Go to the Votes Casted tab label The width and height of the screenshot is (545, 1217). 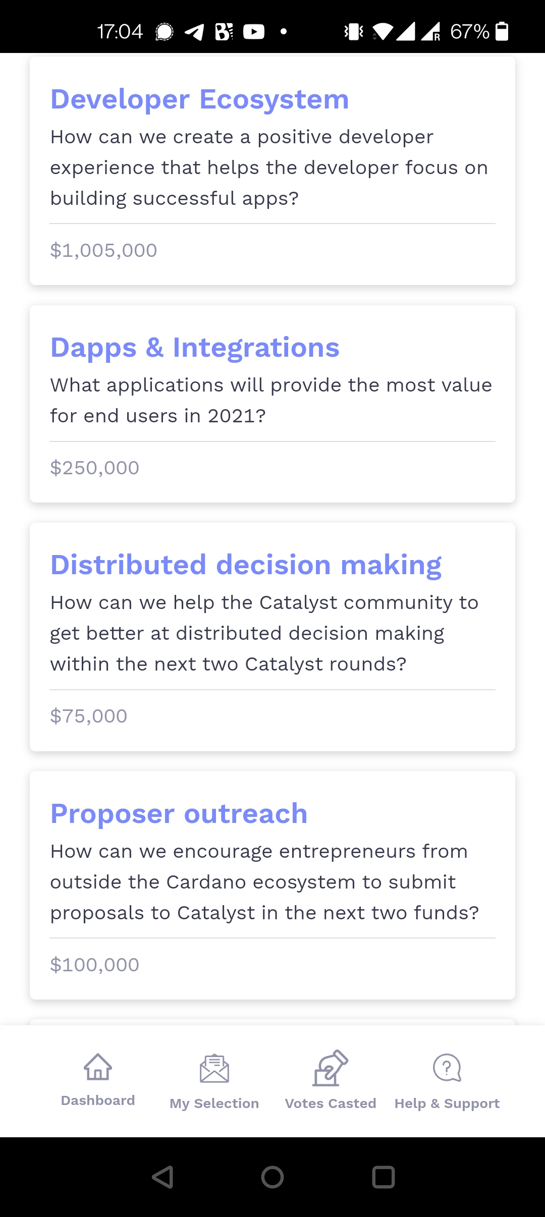(x=331, y=1103)
